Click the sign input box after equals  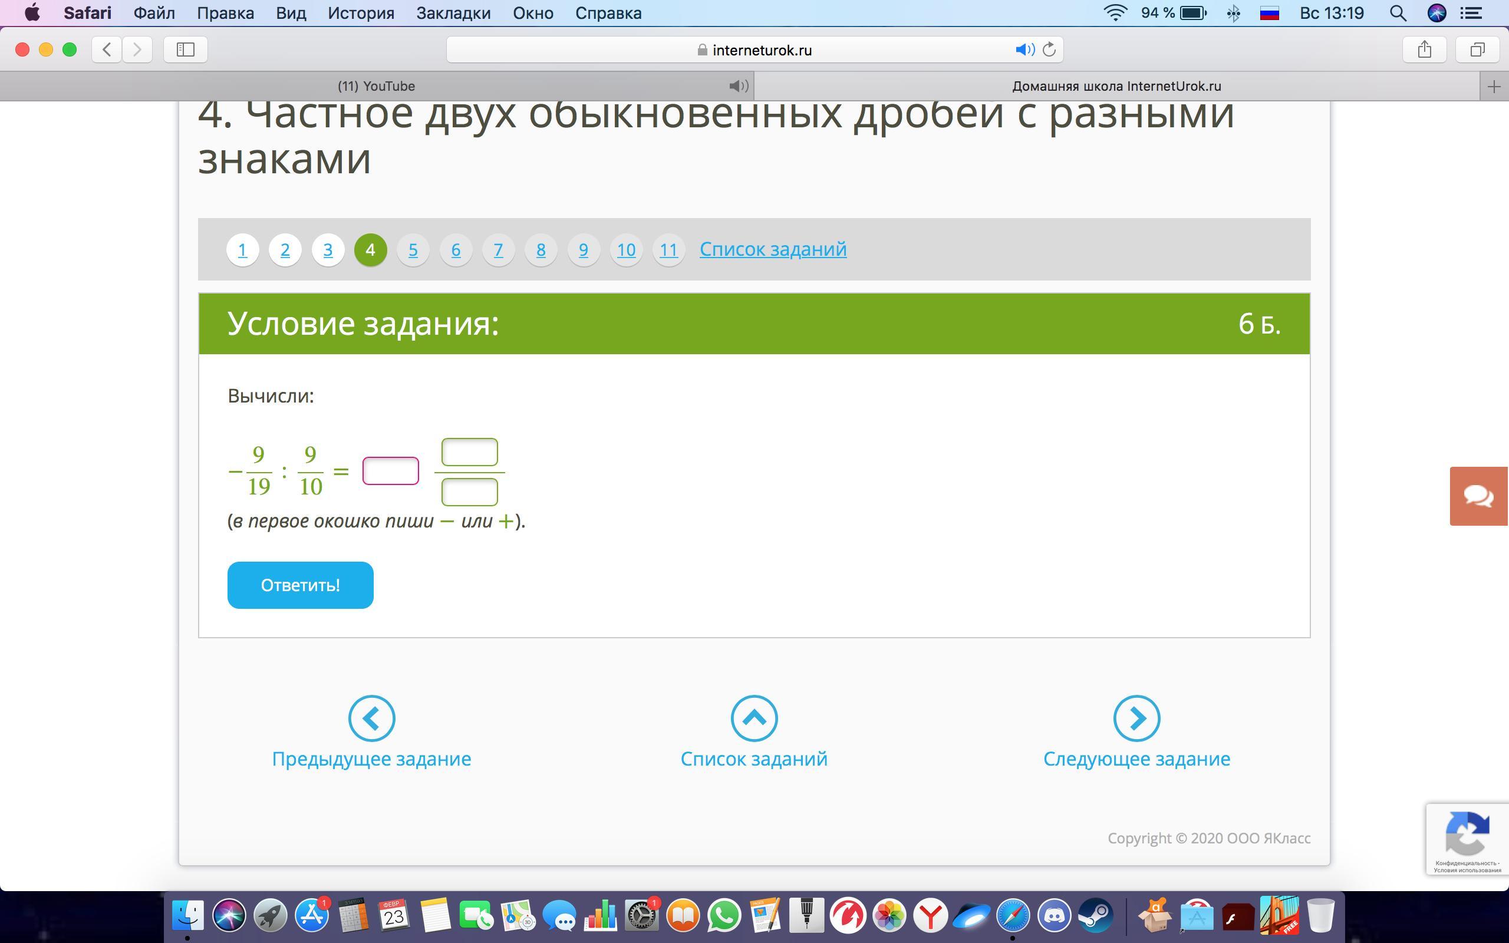click(x=390, y=471)
